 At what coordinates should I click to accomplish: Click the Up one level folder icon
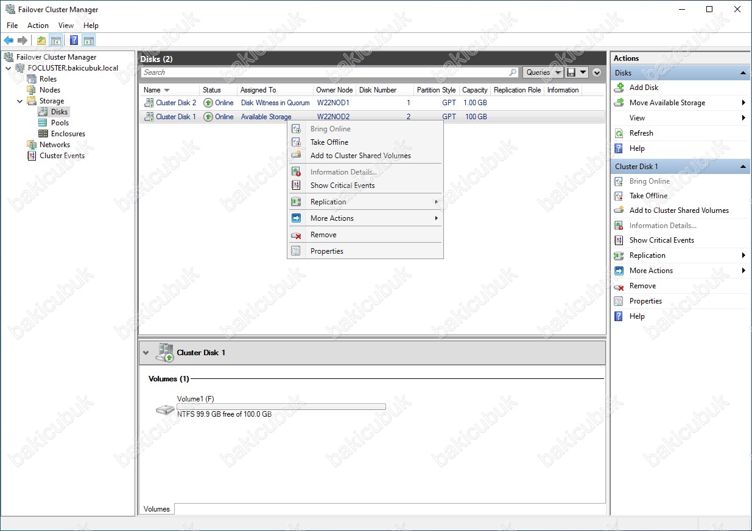coord(41,41)
